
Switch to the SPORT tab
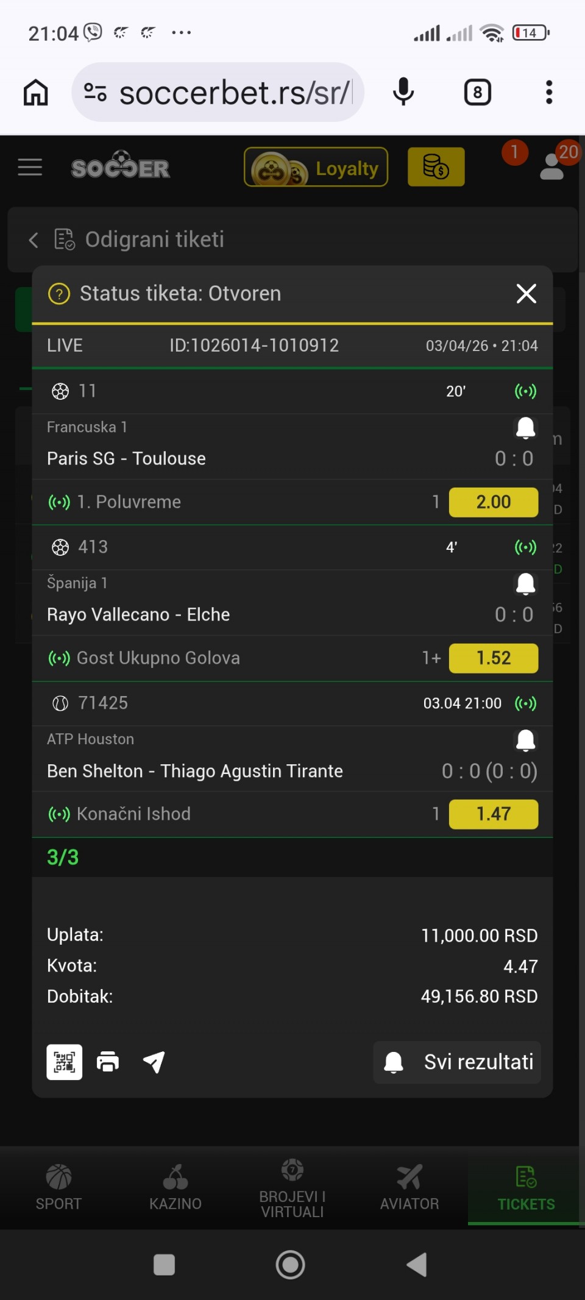tap(58, 1187)
